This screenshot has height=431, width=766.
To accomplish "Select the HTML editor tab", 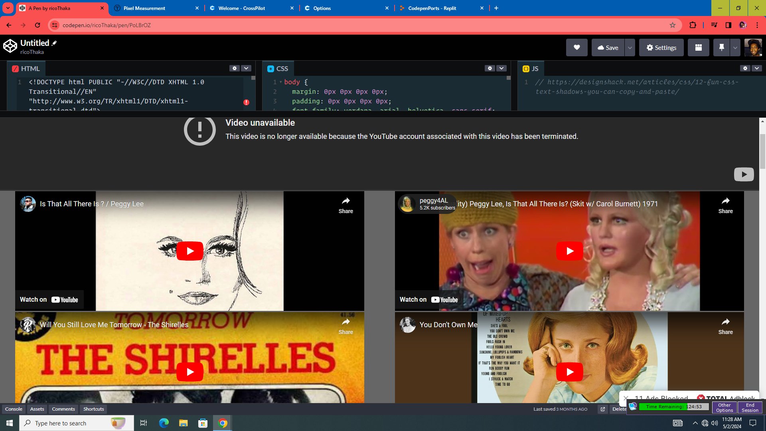I will click(x=26, y=69).
